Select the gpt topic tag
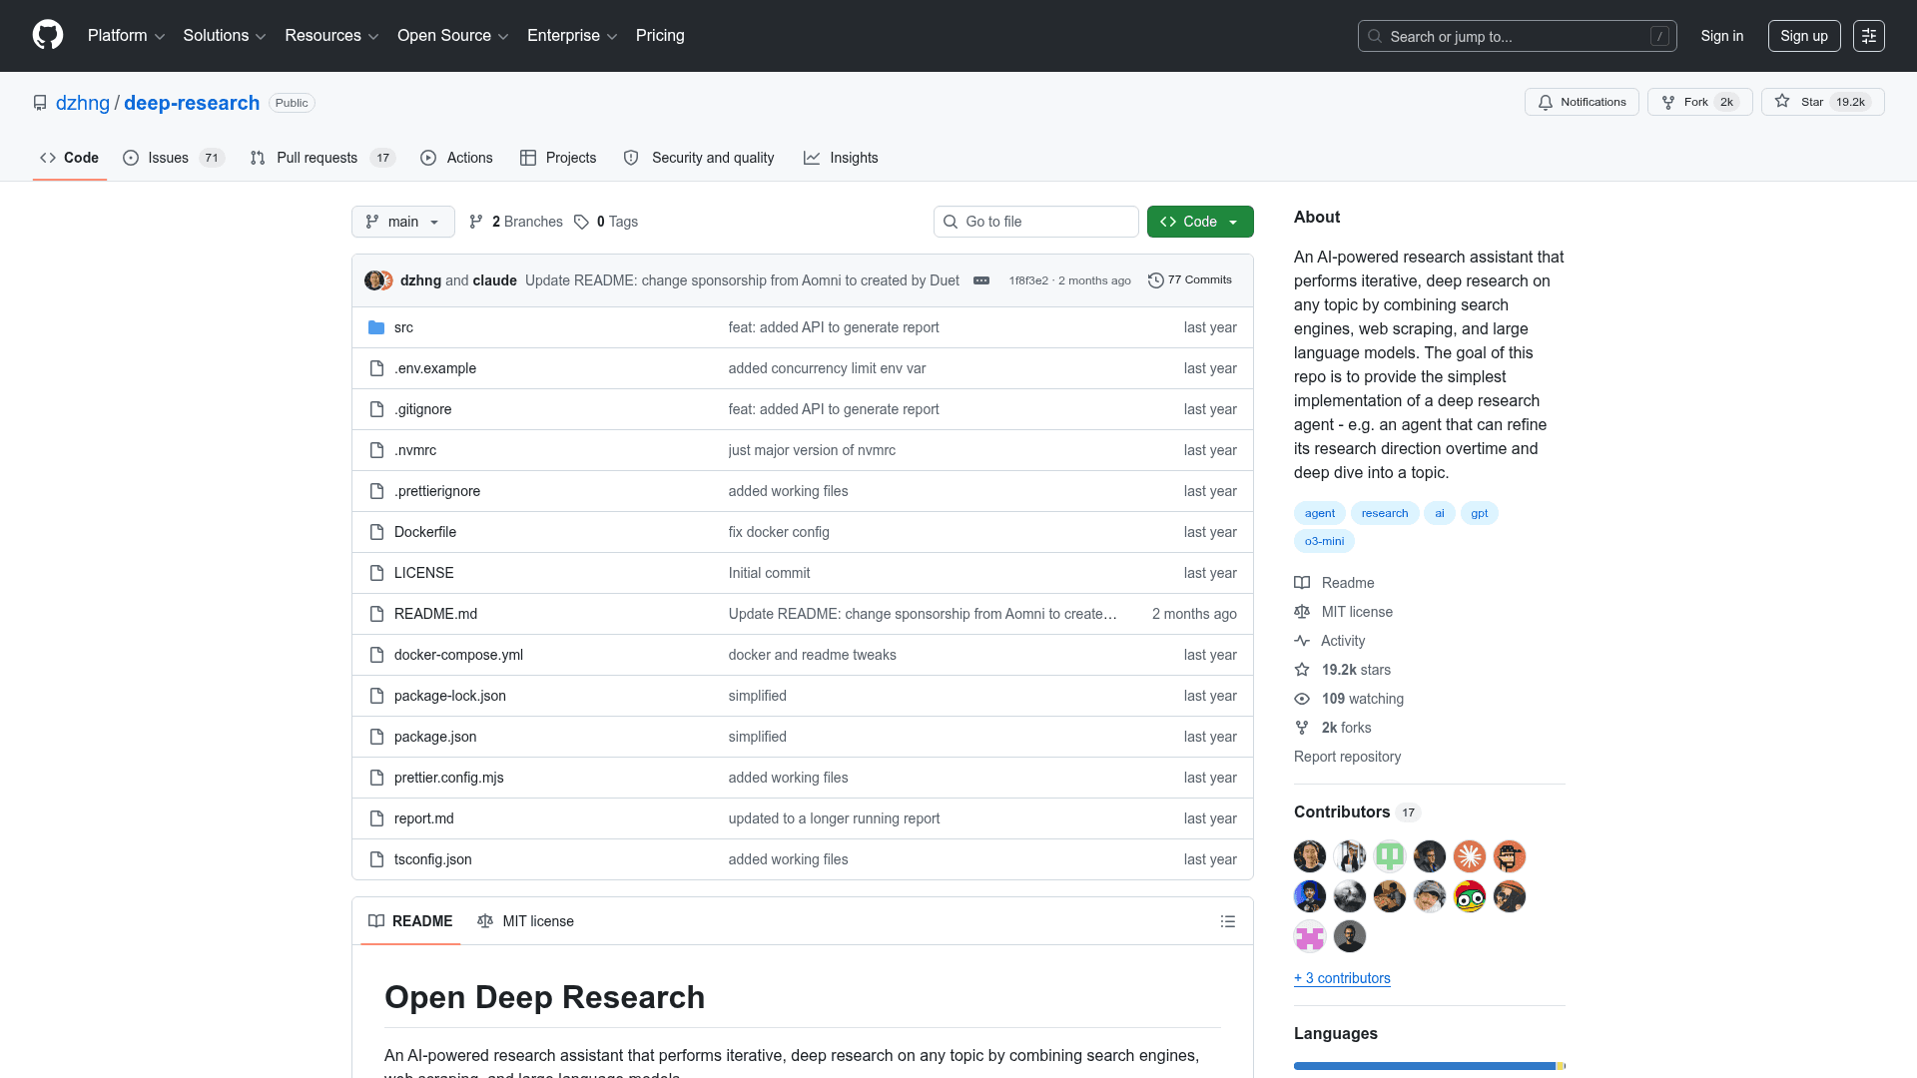The width and height of the screenshot is (1917, 1078). (1479, 513)
